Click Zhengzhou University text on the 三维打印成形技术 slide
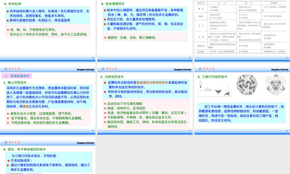This screenshot has width=290, height=174. tap(280, 70)
